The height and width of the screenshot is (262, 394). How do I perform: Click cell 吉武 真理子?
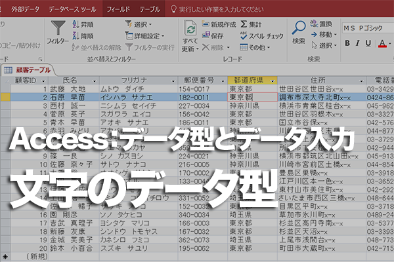74,223
